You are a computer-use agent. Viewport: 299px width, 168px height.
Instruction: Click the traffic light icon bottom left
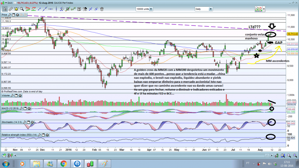tap(10, 156)
